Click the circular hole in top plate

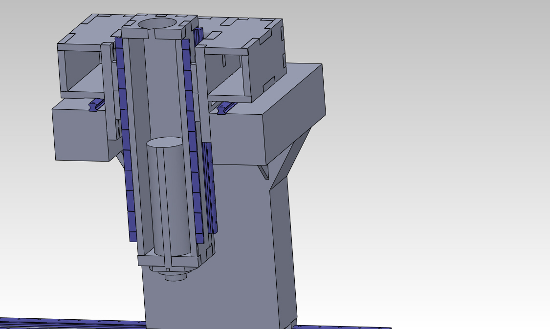[157, 23]
